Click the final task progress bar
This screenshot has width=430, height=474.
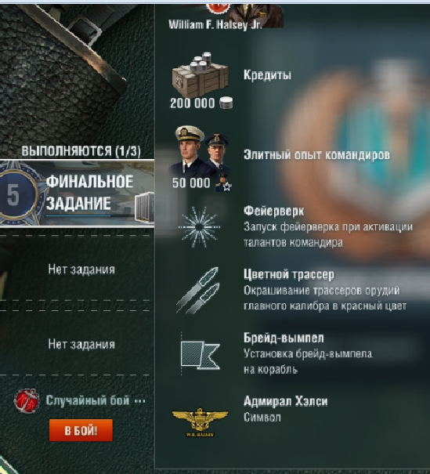[89, 215]
